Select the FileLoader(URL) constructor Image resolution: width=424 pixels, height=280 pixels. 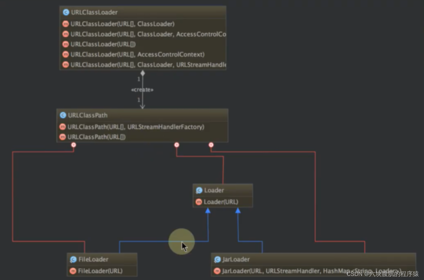[100, 271]
